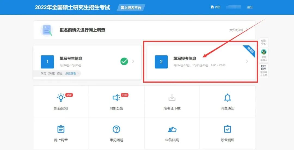Click the 准考证下载 download icon

click(x=172, y=98)
